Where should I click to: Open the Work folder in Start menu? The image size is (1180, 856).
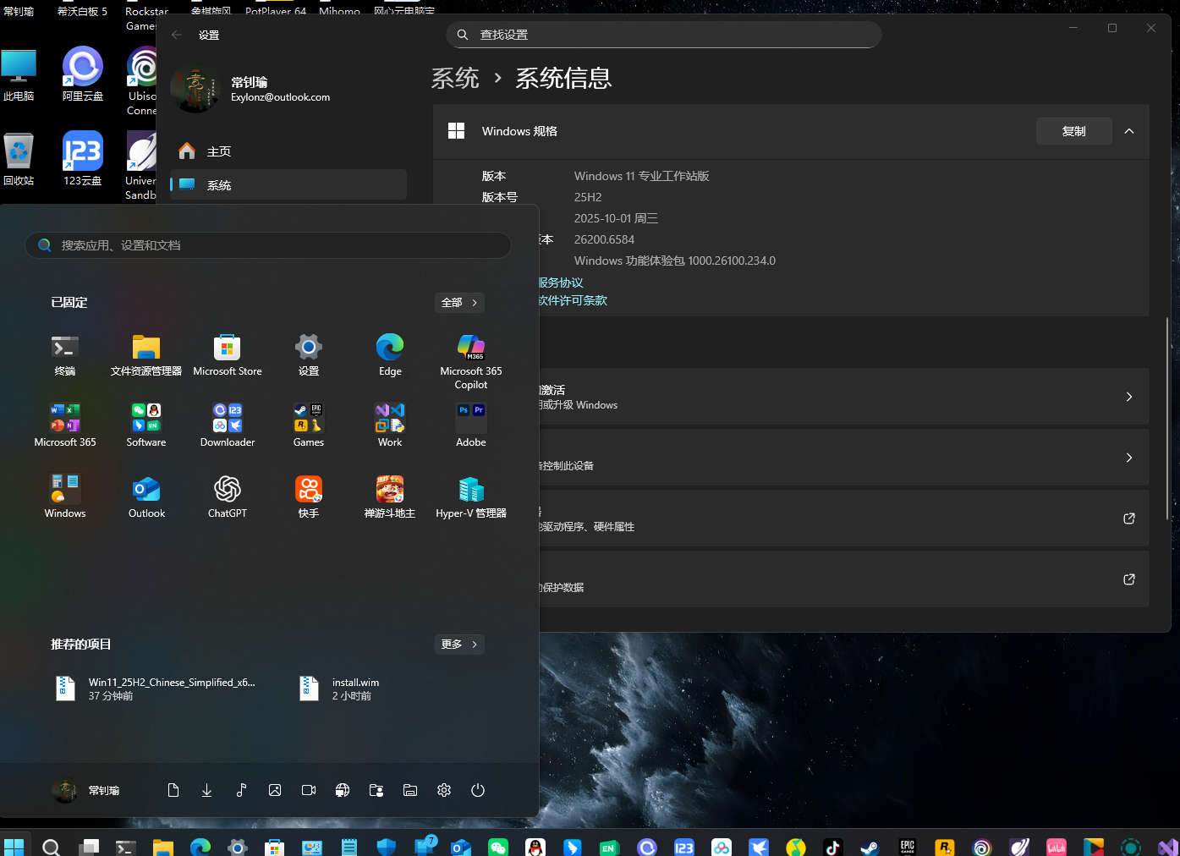tap(390, 425)
